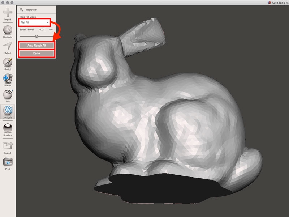Open the Edit tools icon

(x=8, y=94)
